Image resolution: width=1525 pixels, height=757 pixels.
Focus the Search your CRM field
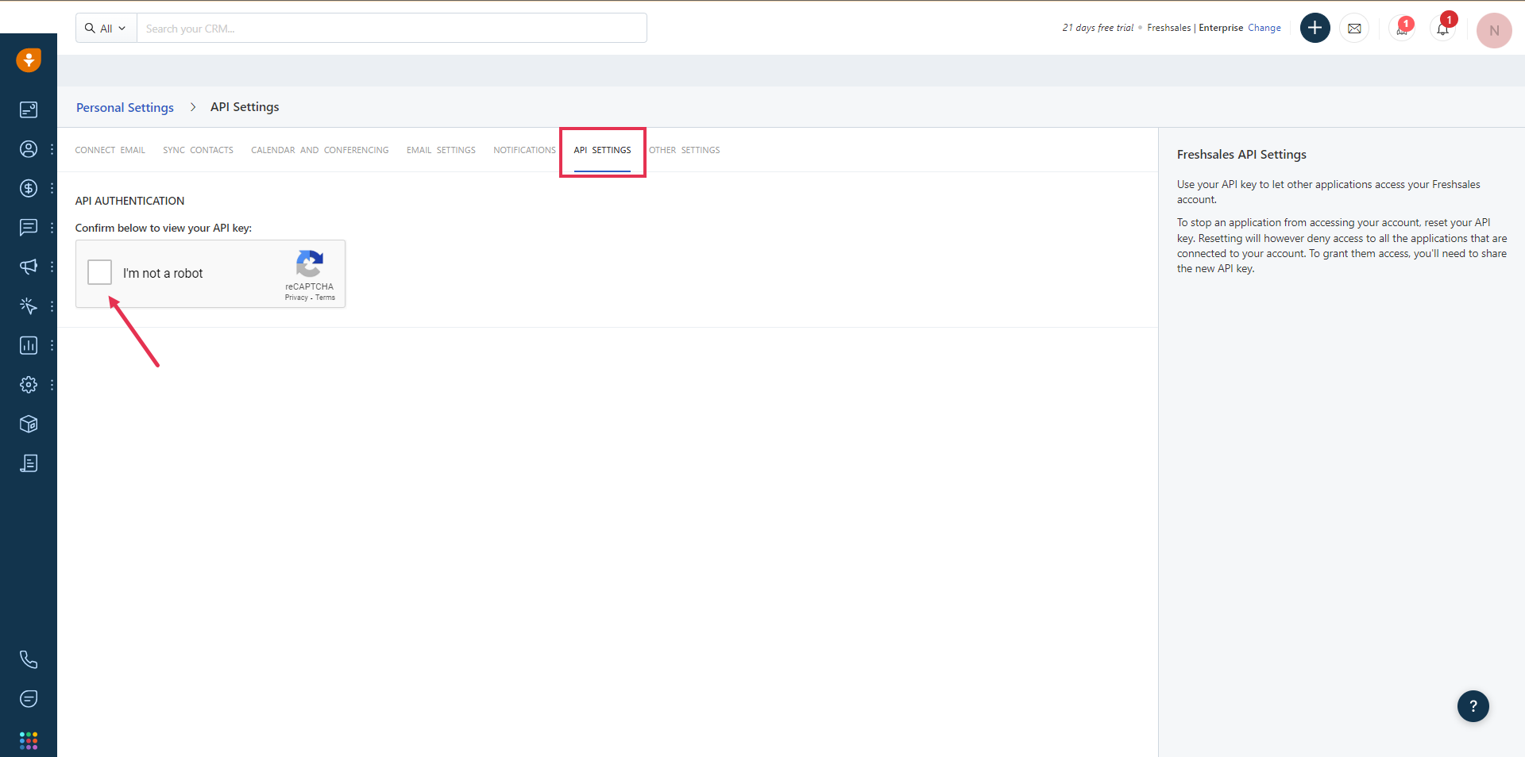click(x=392, y=29)
